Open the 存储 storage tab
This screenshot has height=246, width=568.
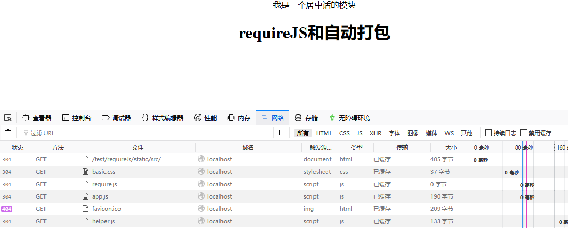pos(306,118)
